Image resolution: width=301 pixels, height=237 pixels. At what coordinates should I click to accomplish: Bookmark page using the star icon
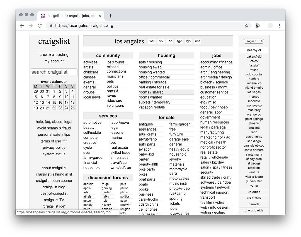[247, 26]
